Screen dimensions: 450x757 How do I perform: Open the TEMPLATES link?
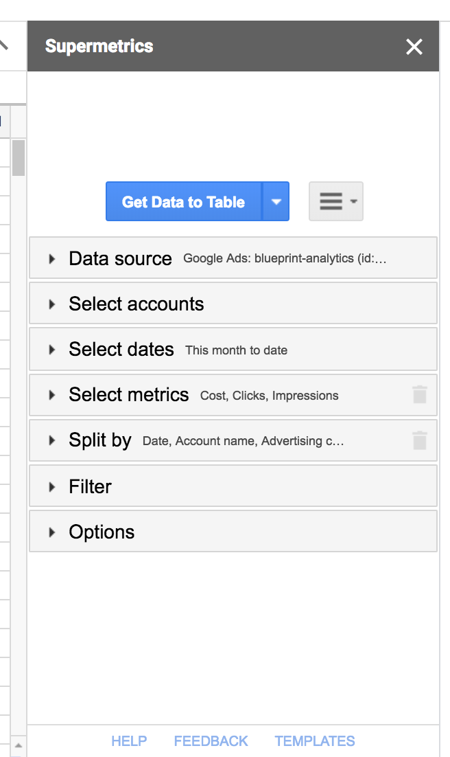[315, 741]
